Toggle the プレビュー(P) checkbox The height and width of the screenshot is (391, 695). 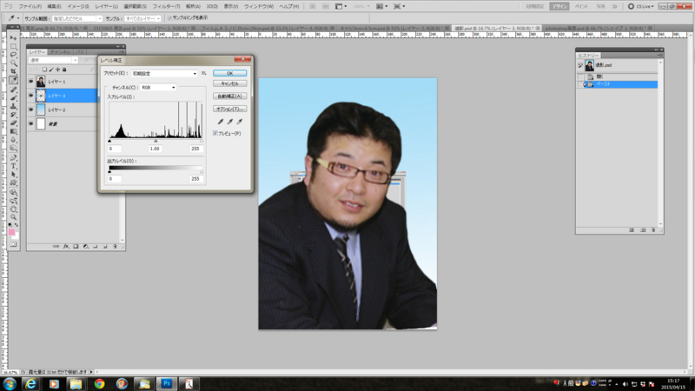(x=215, y=133)
